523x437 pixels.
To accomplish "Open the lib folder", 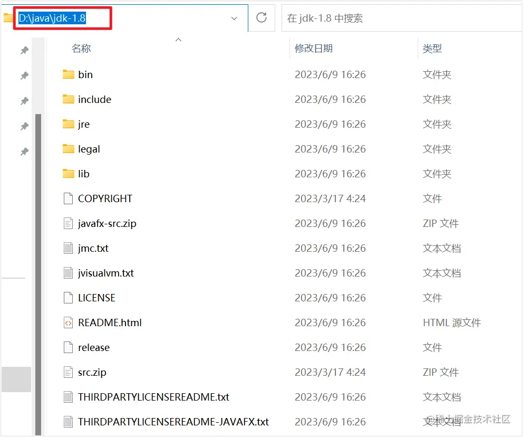I will (84, 174).
